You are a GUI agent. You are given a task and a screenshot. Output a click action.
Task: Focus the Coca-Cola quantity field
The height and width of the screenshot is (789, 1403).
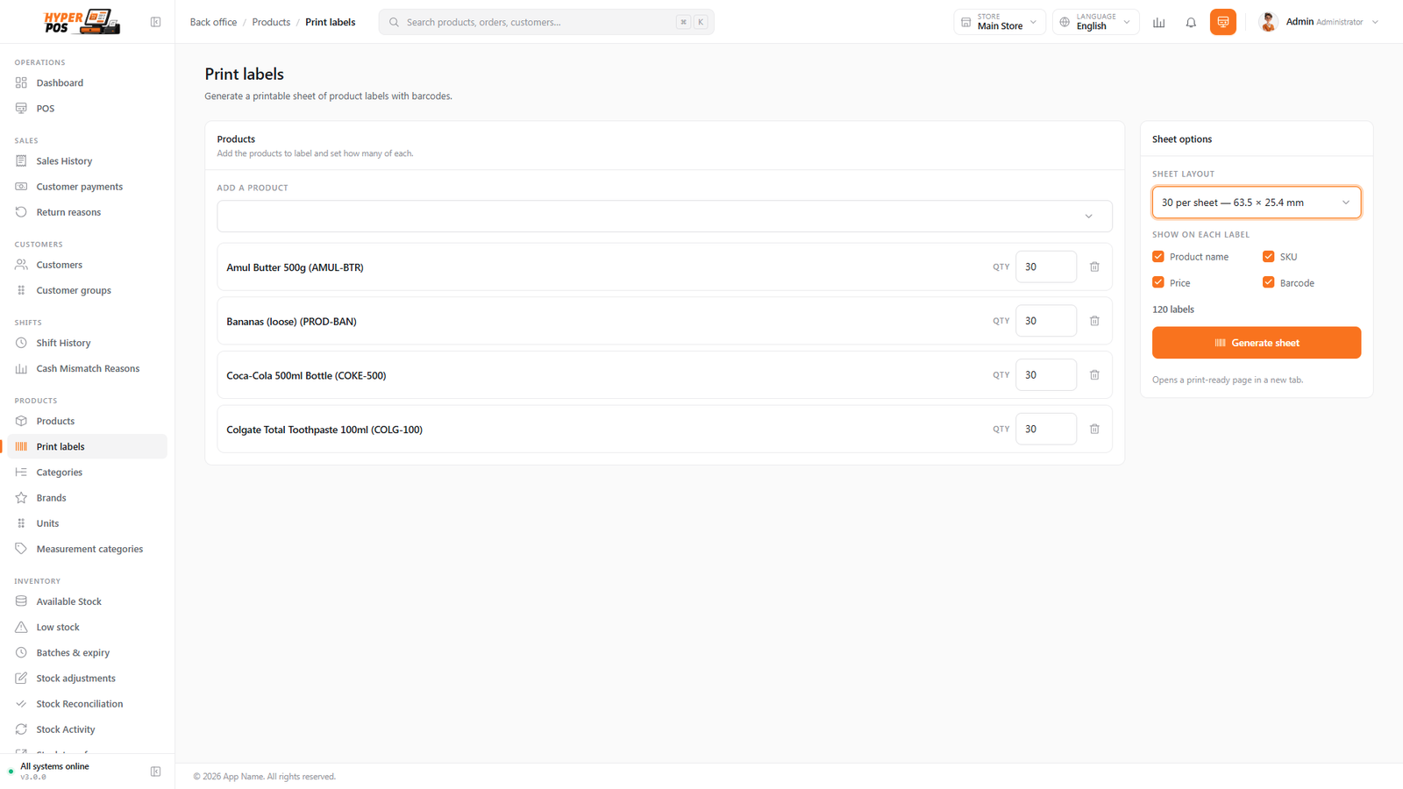(x=1046, y=375)
